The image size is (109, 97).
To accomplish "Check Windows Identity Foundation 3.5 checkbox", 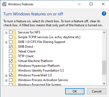I will 11,70.
